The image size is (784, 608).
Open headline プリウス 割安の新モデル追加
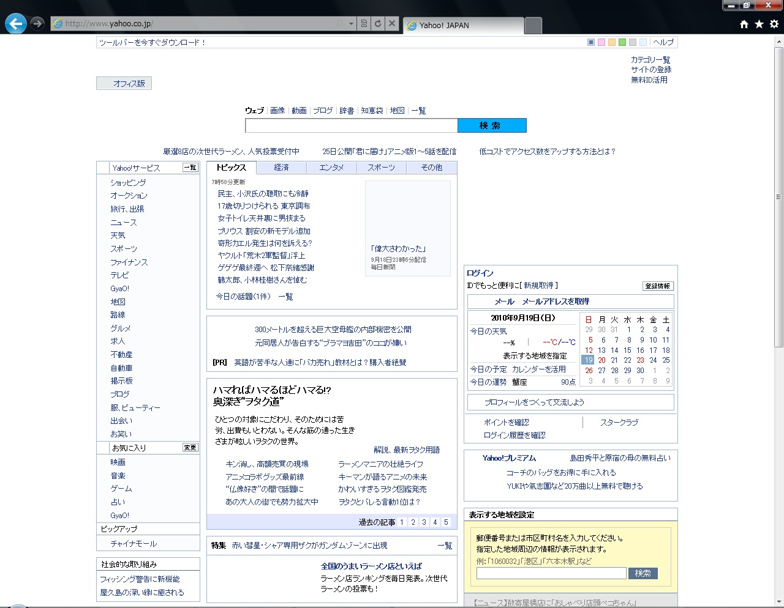pyautogui.click(x=264, y=231)
